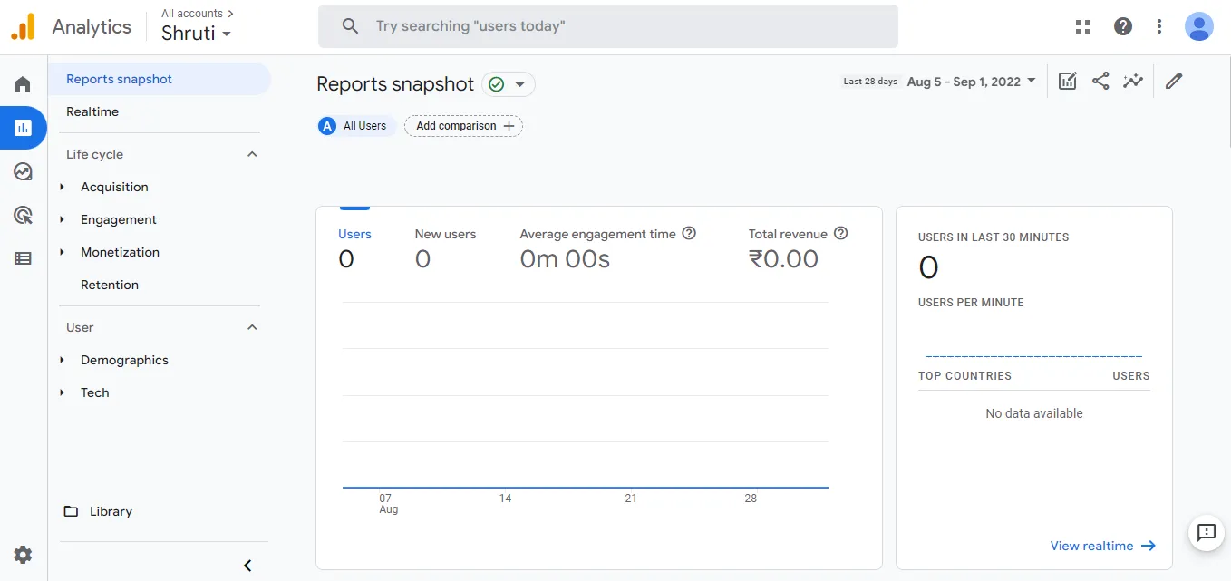Click the Average engagement time help icon

coord(689,233)
